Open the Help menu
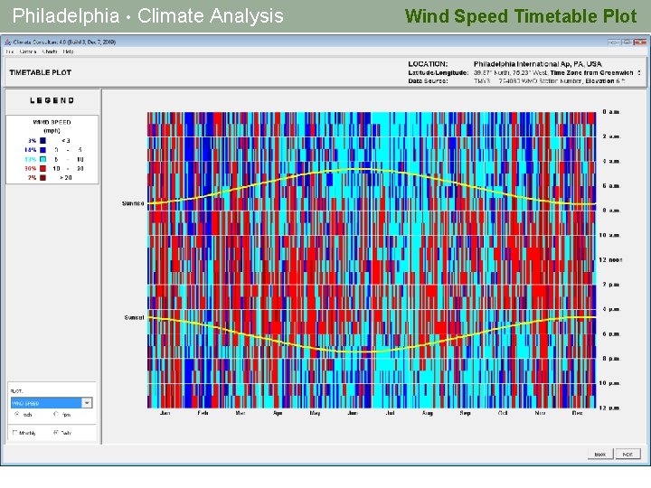Image resolution: width=651 pixels, height=488 pixels. 69,52
